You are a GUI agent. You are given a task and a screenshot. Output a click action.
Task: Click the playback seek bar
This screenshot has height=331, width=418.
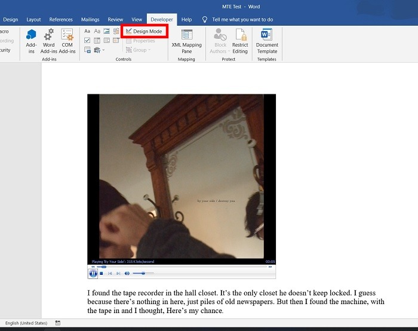182,266
